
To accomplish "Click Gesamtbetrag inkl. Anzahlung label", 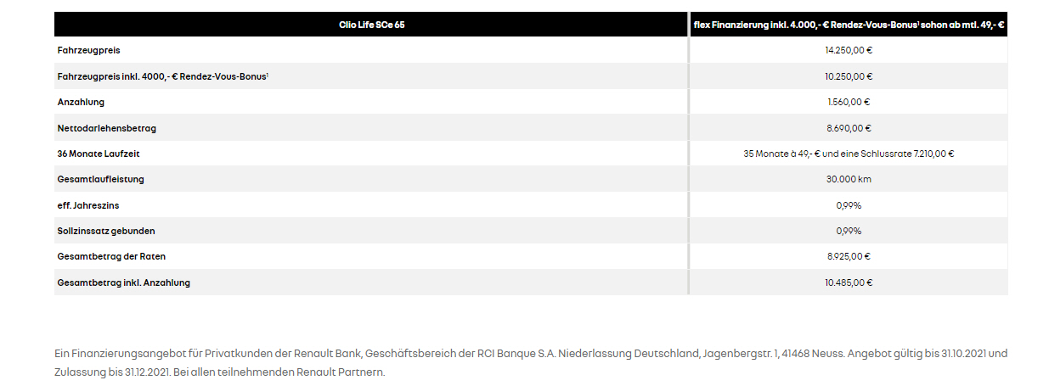I will pyautogui.click(x=123, y=283).
